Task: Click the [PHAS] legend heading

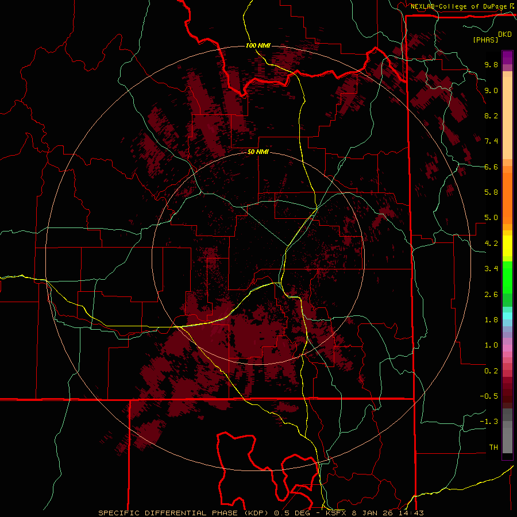Action: [x=485, y=40]
